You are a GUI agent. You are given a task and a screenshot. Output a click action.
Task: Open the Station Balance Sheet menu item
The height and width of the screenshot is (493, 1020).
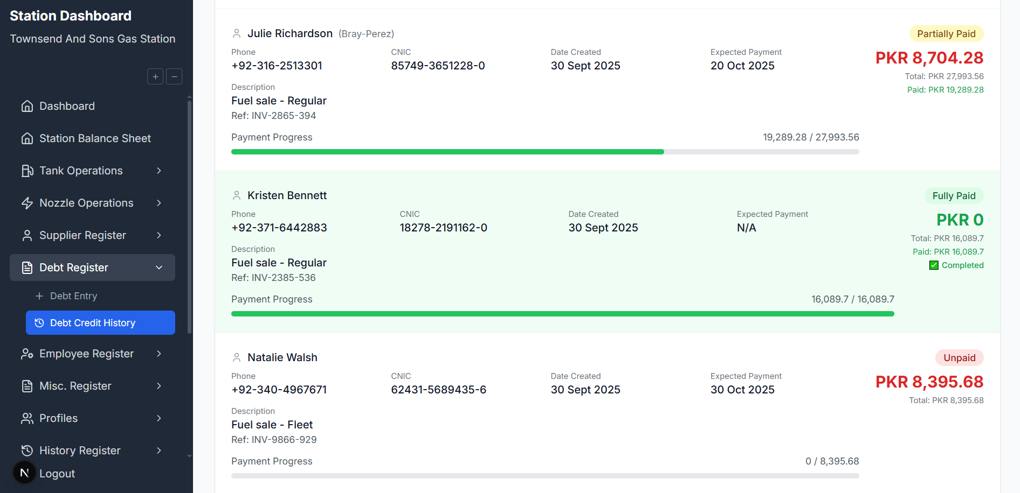[95, 138]
